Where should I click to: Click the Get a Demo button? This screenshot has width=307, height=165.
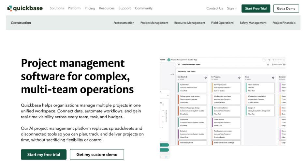286,8
